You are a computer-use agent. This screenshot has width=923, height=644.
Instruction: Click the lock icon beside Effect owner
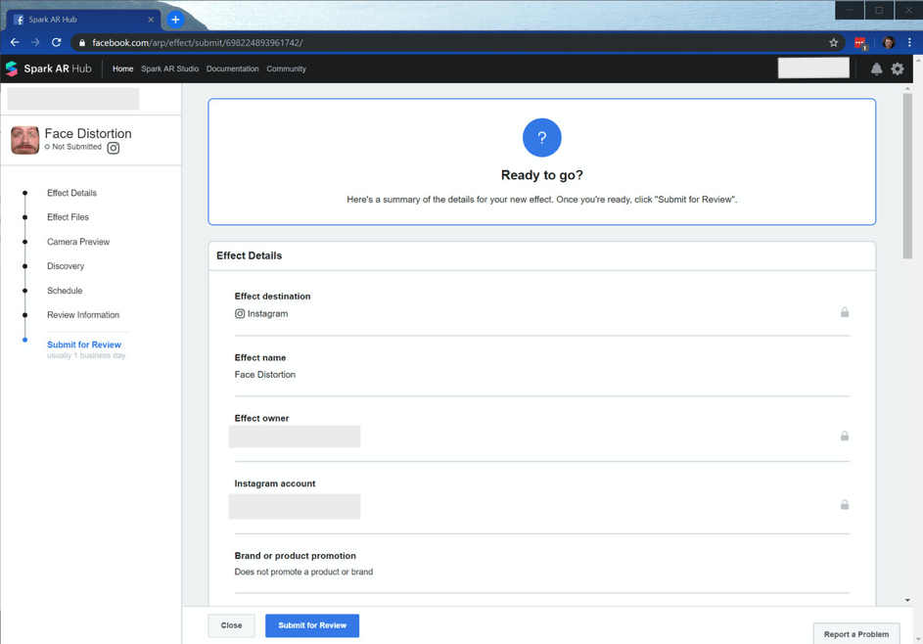click(844, 436)
